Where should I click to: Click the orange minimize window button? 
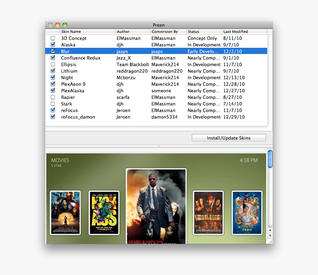[x=58, y=25]
